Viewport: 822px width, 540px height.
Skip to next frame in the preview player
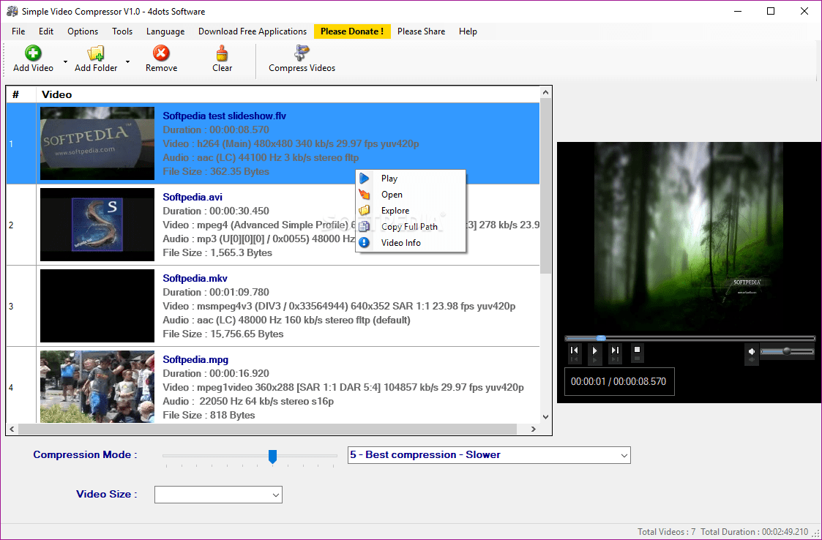coord(615,350)
